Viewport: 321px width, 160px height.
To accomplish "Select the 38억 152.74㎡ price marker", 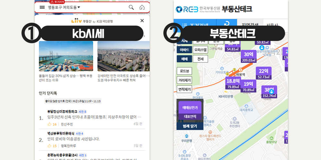I will tap(269, 92).
